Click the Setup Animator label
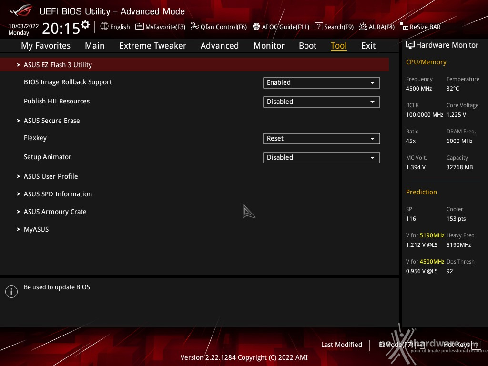Viewport: 488px width, 366px height. [x=47, y=157]
